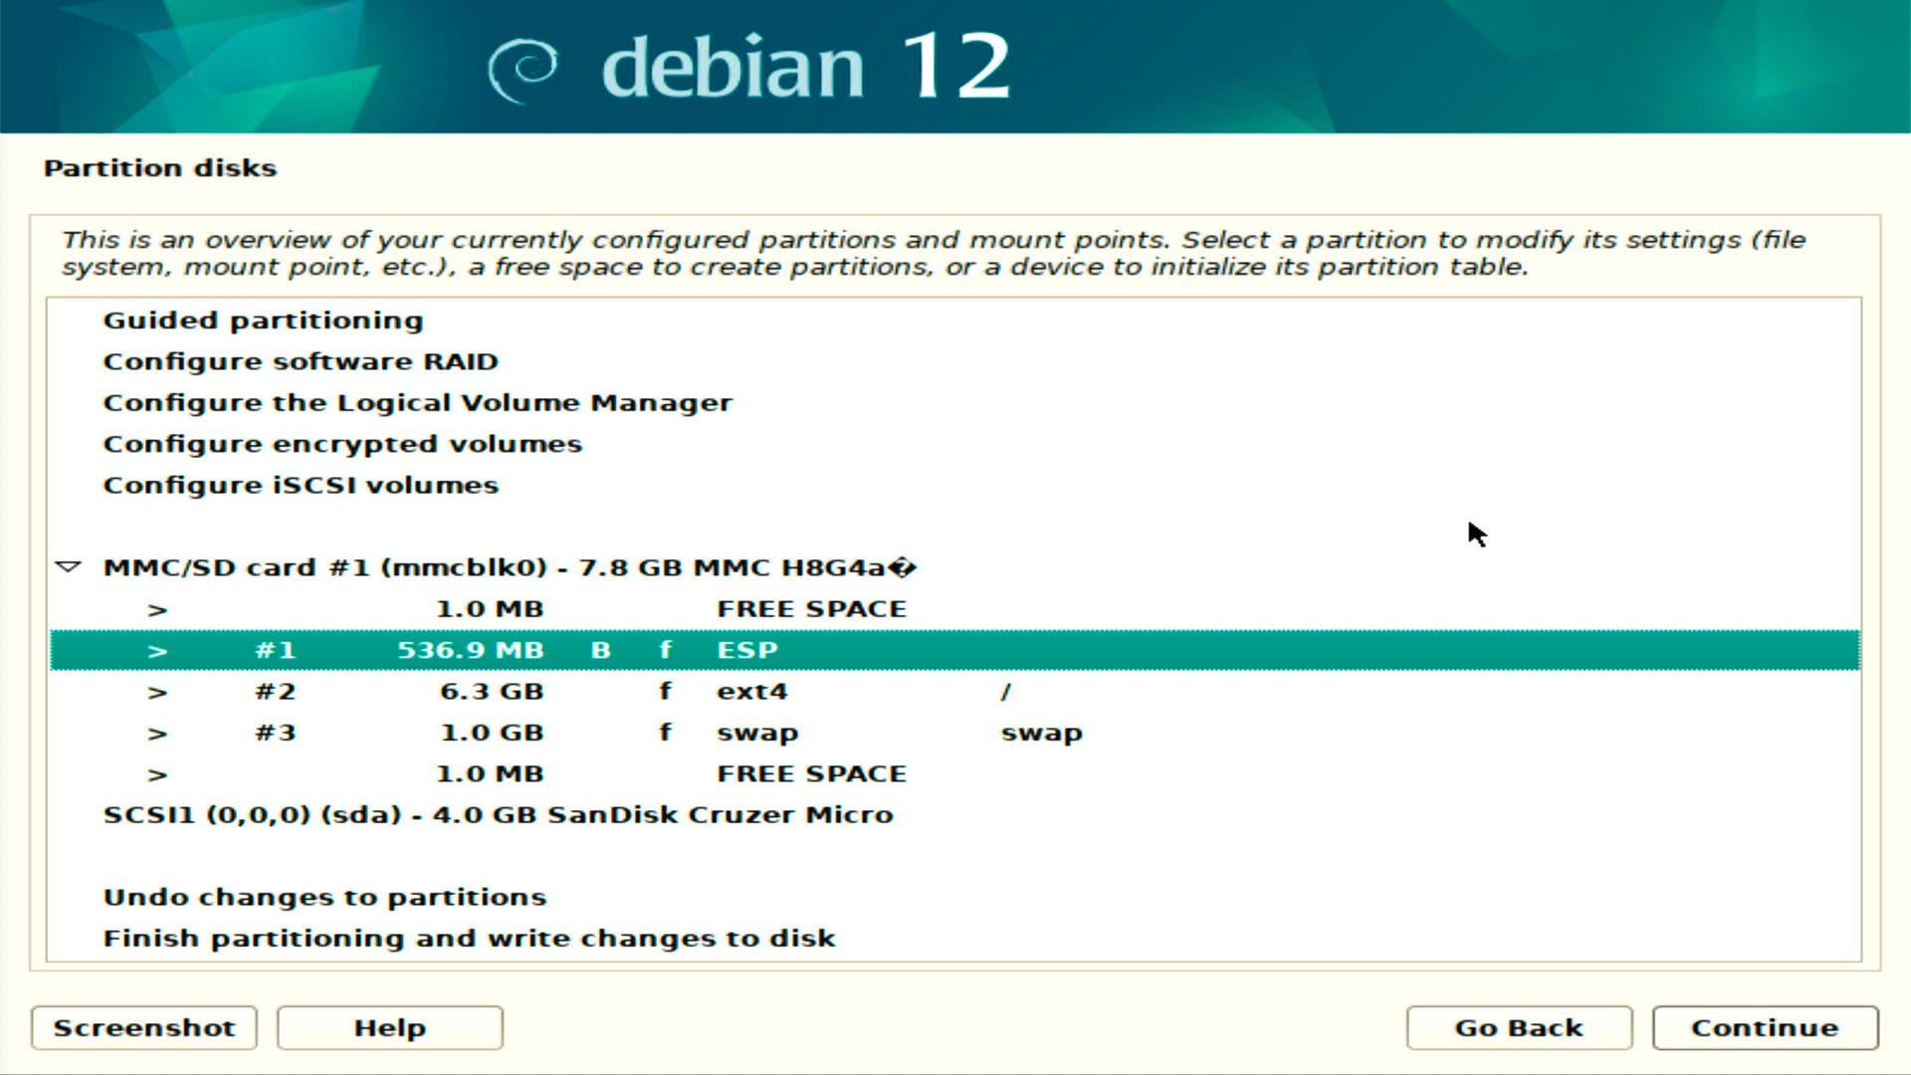Choose Configure the Logical Volume Manager
Image resolution: width=1911 pixels, height=1075 pixels.
(417, 403)
